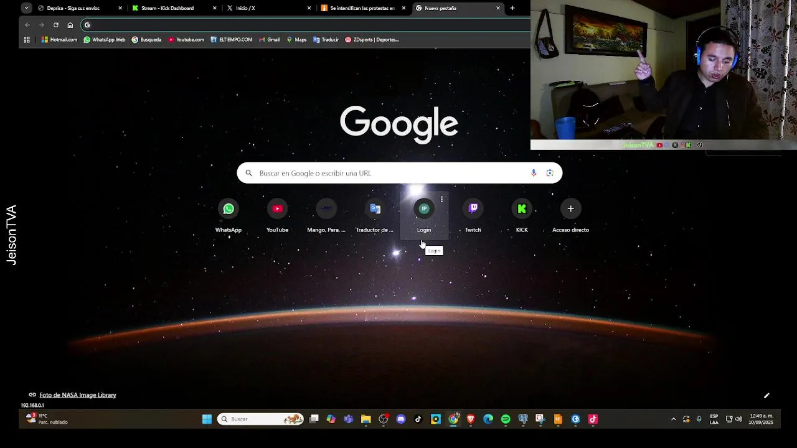
Task: Customize Chrome with the pencil icon
Action: tap(767, 395)
